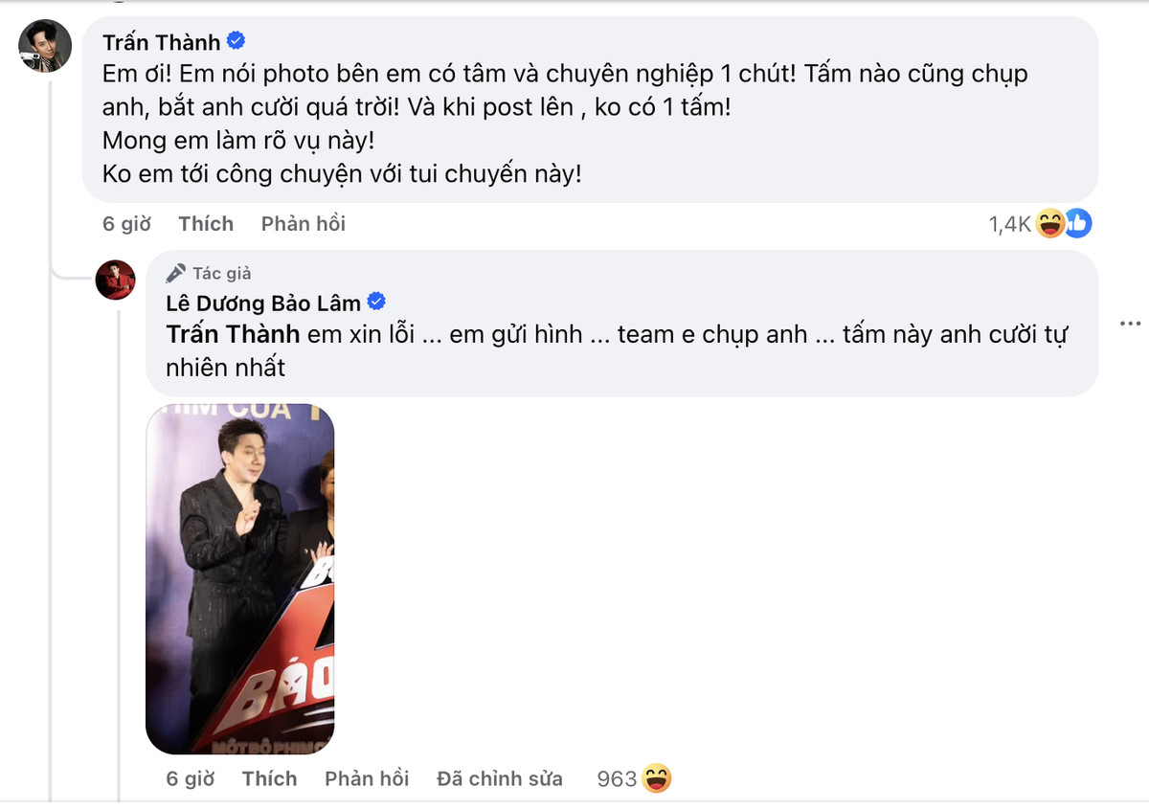This screenshot has width=1149, height=809.
Task: Click Phản hồi under Lê Dương Bảo Lâm's reply
Action: (x=367, y=778)
